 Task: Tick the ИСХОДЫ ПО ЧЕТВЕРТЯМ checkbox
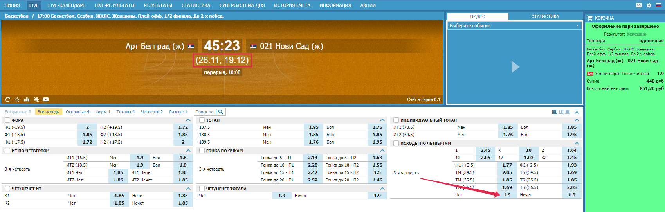(396, 143)
